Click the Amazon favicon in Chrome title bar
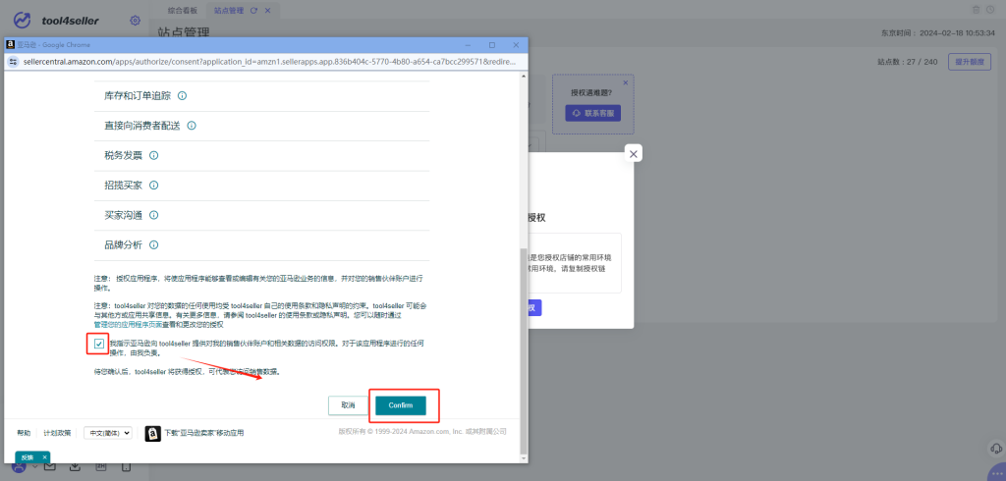1006x481 pixels. [x=10, y=45]
